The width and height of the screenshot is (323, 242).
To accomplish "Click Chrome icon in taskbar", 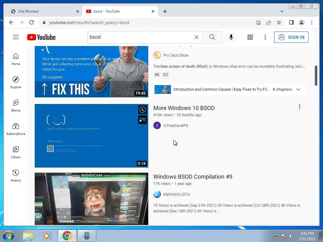I will coord(67,236).
